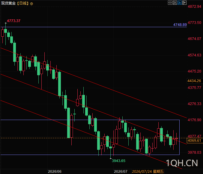Click the 2026/07/24 星期五 date label
203x174 pixels.
click(x=148, y=172)
